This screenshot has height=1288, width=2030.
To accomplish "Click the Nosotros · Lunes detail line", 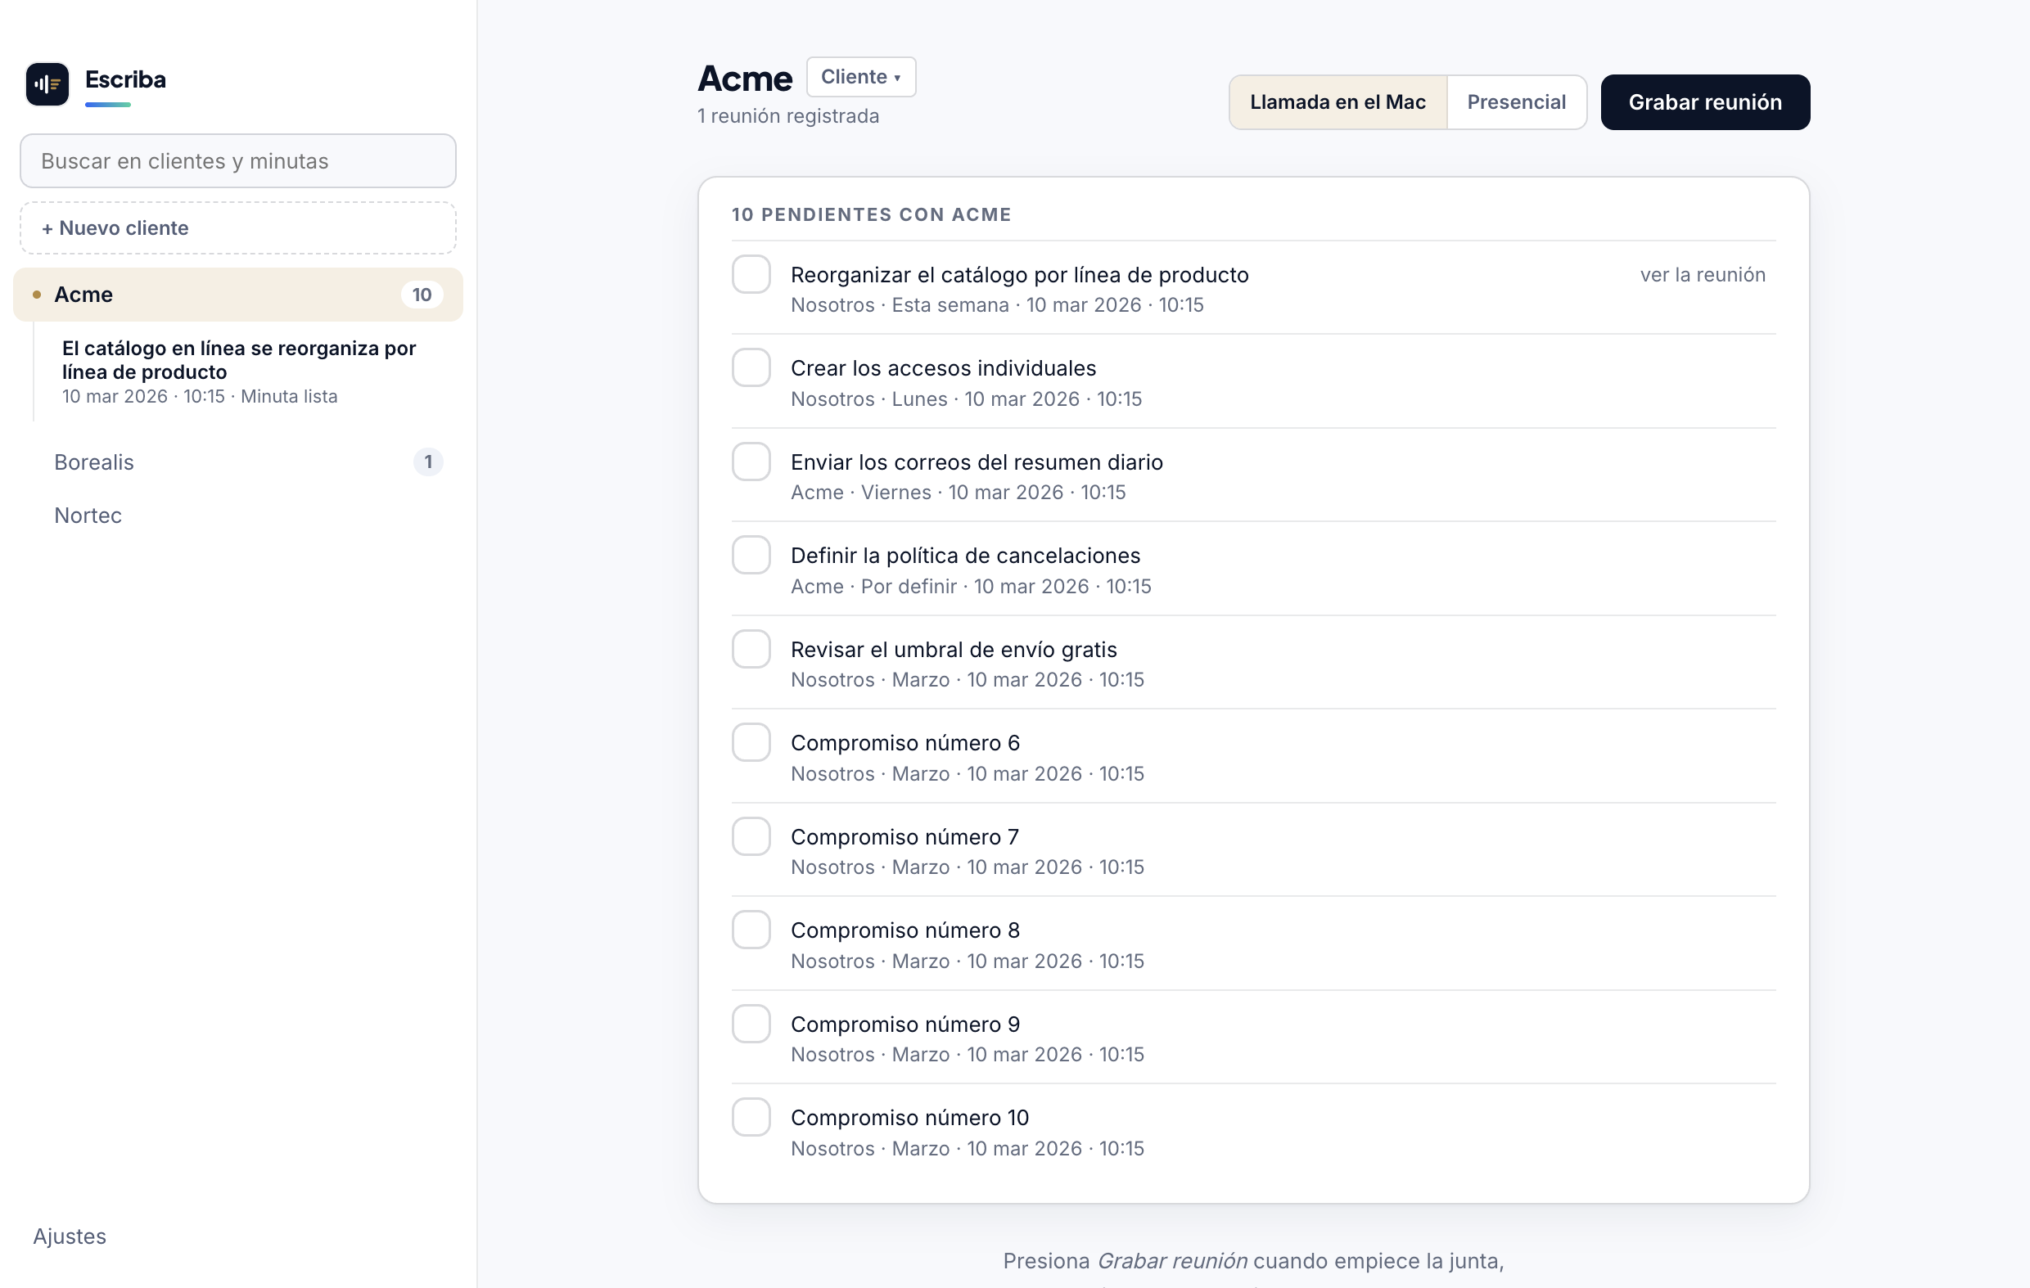I will click(966, 399).
